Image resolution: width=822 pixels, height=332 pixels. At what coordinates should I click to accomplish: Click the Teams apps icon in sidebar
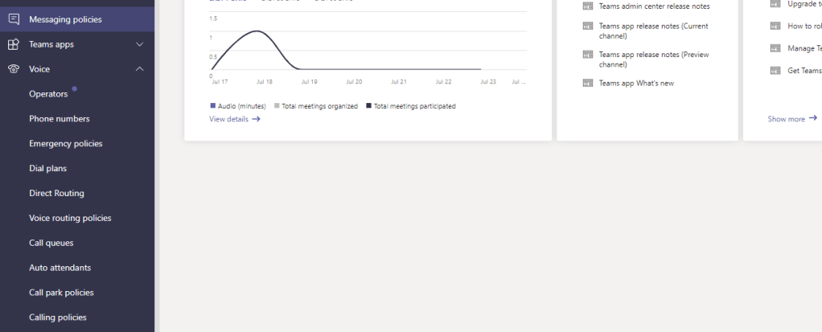[x=14, y=44]
